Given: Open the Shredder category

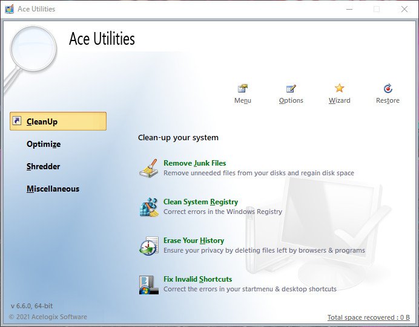Looking at the screenshot, I should coord(43,166).
